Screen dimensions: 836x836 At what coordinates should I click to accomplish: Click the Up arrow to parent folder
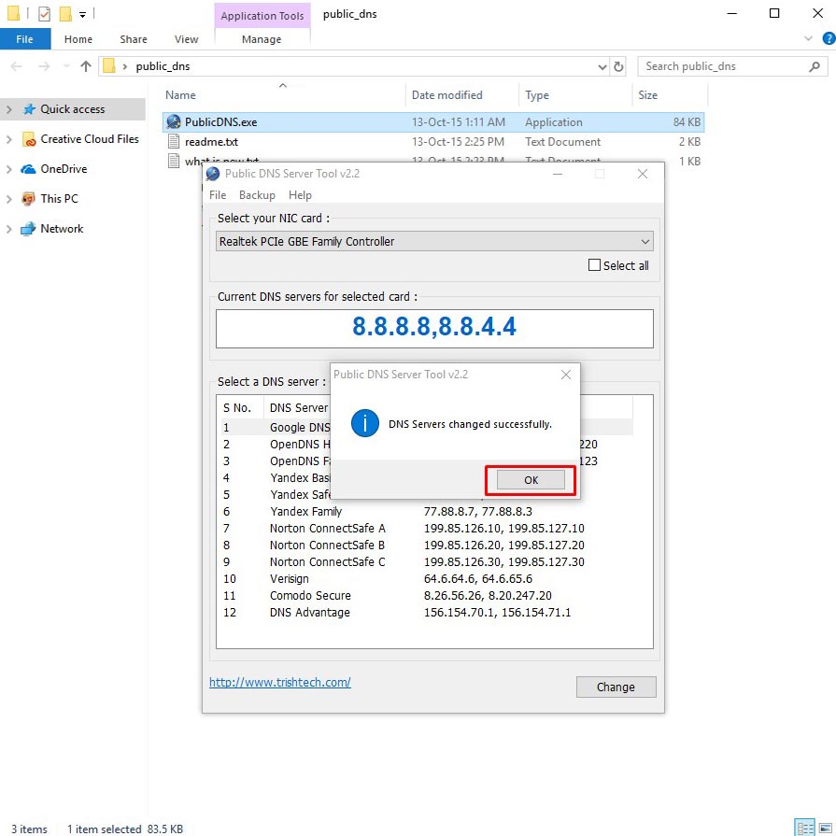[86, 66]
